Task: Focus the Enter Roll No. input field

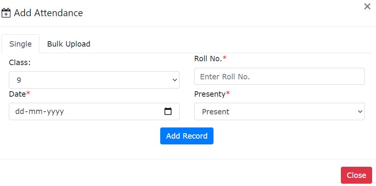Action: [279, 77]
